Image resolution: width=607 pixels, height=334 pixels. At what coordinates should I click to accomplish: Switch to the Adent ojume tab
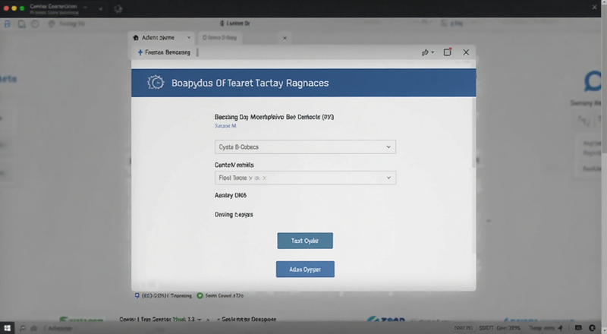click(162, 38)
